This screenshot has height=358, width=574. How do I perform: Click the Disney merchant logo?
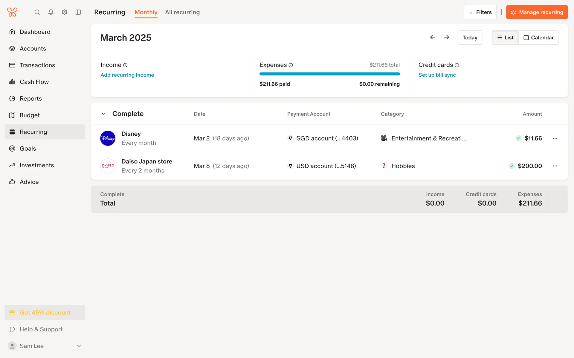(108, 138)
